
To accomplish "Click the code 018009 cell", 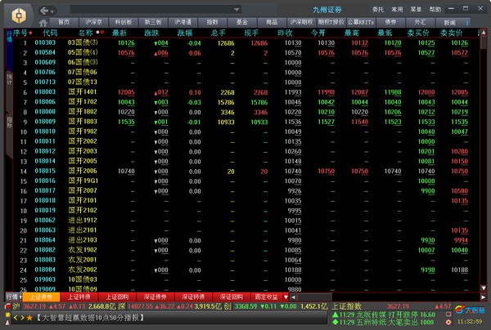I will coord(45,122).
